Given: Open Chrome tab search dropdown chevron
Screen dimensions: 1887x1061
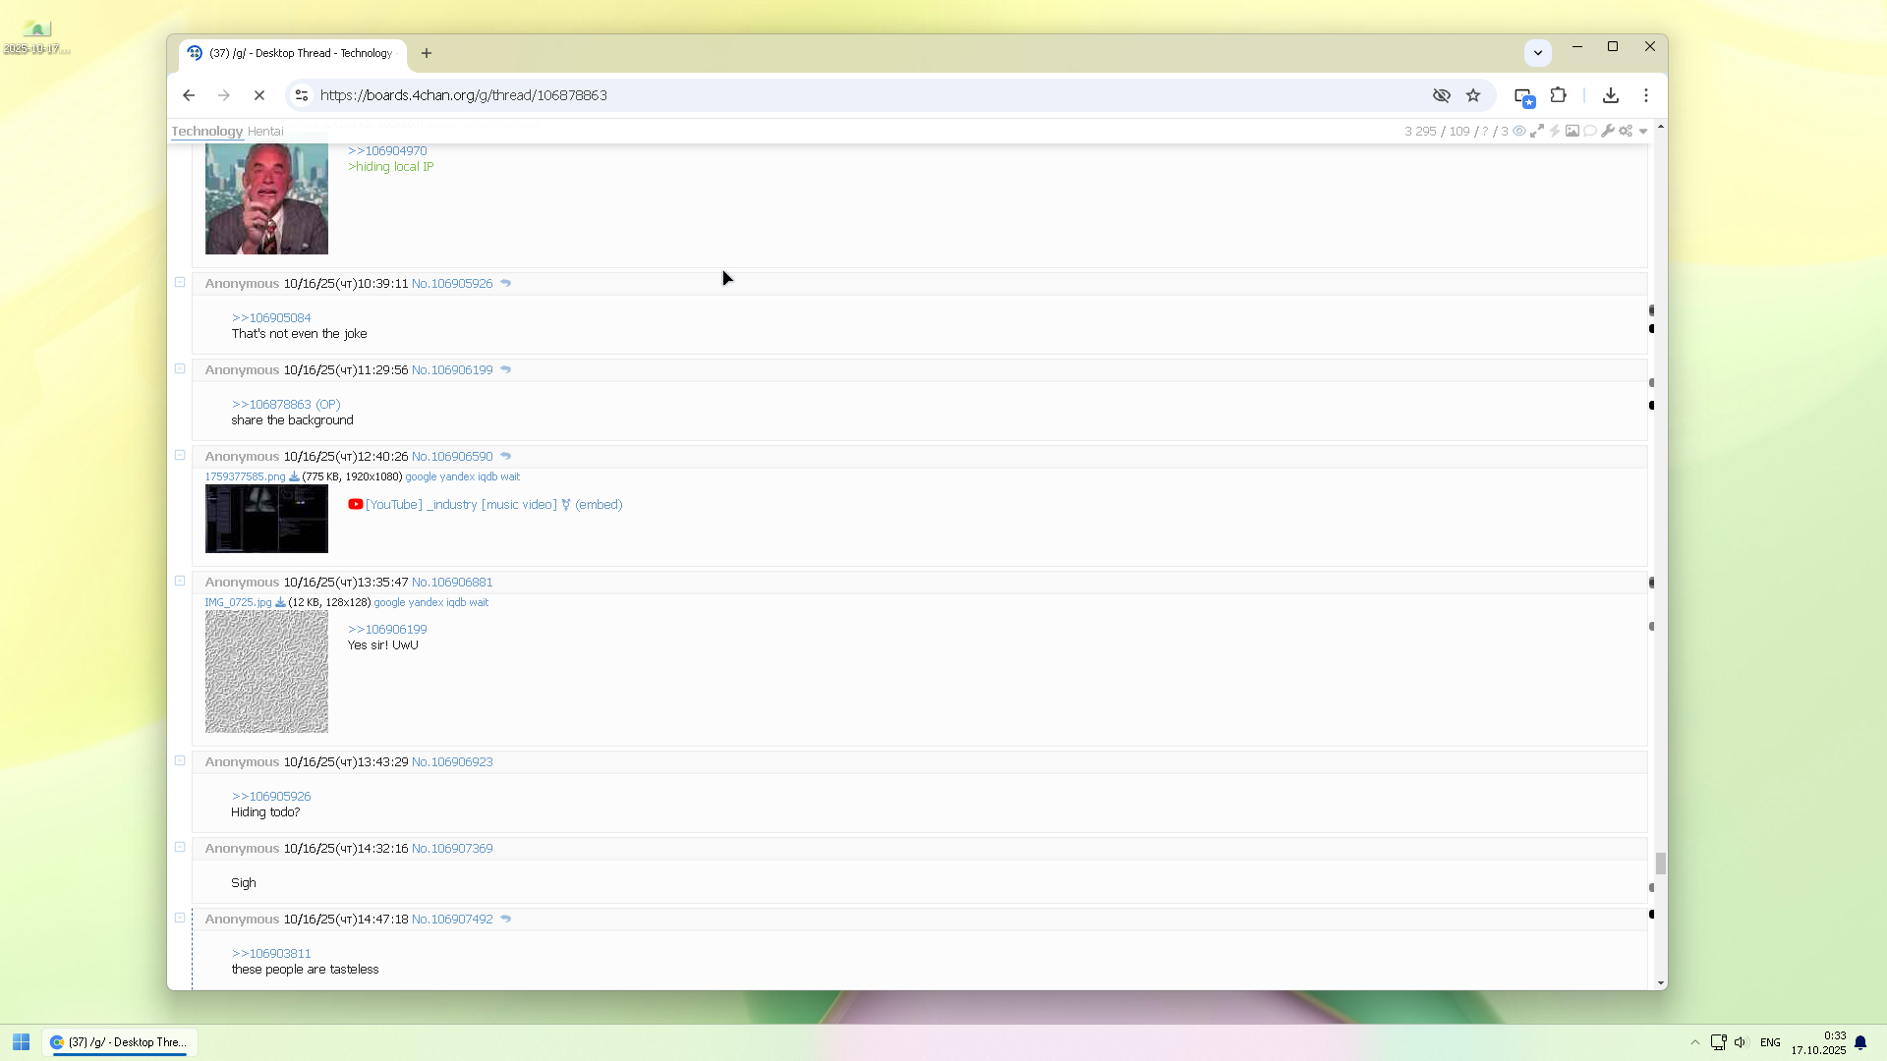Looking at the screenshot, I should pos(1538,53).
